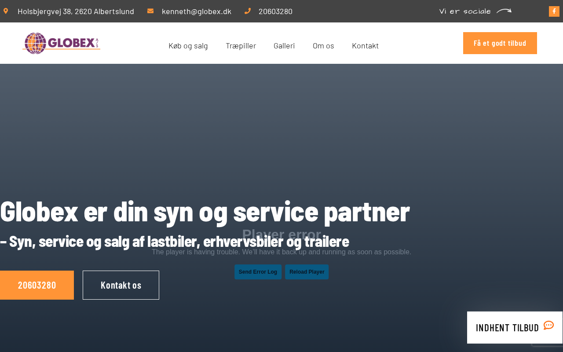
Task: Click the Vi er sociale text
Action: pyautogui.click(x=465, y=11)
